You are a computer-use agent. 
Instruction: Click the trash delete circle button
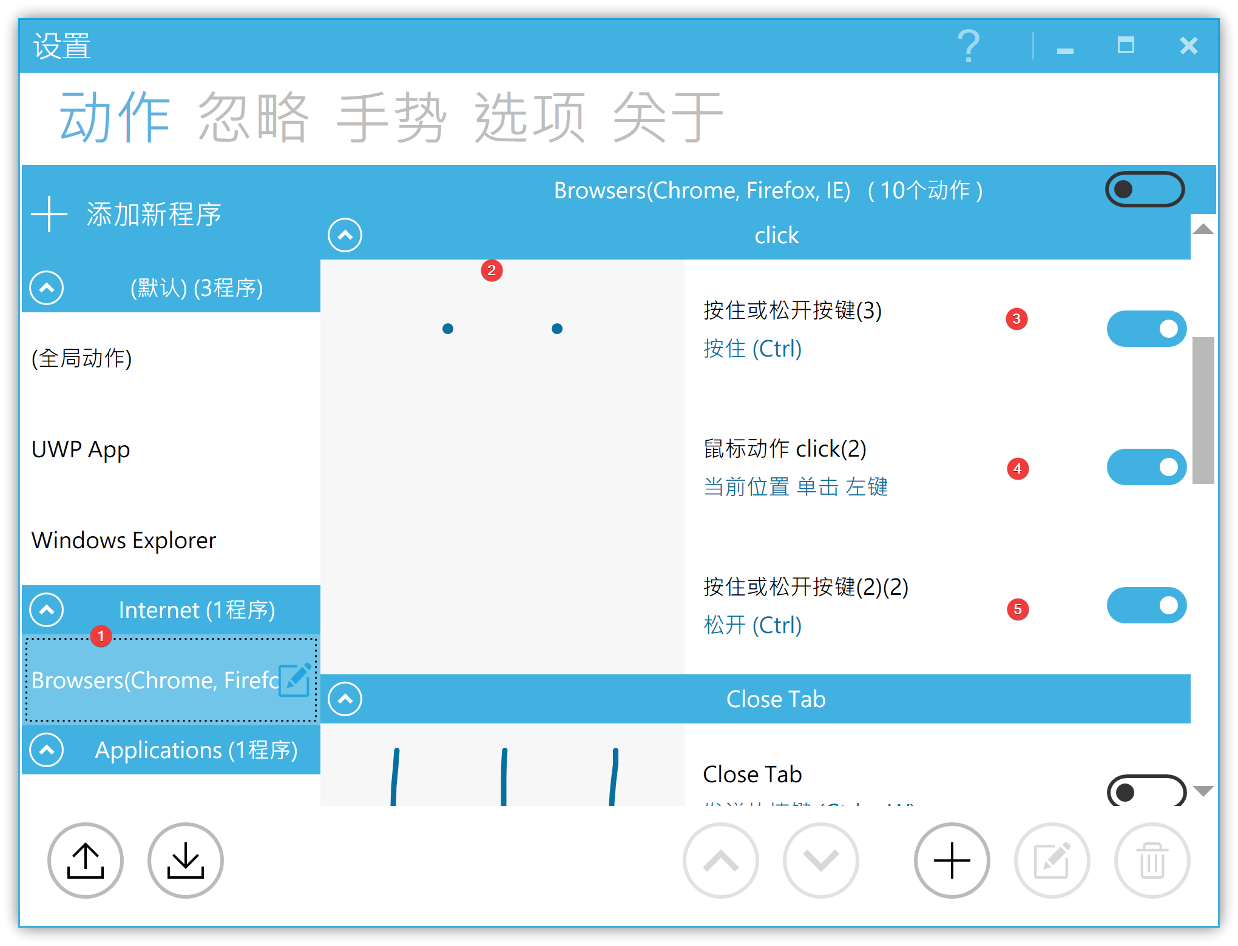(x=1152, y=860)
